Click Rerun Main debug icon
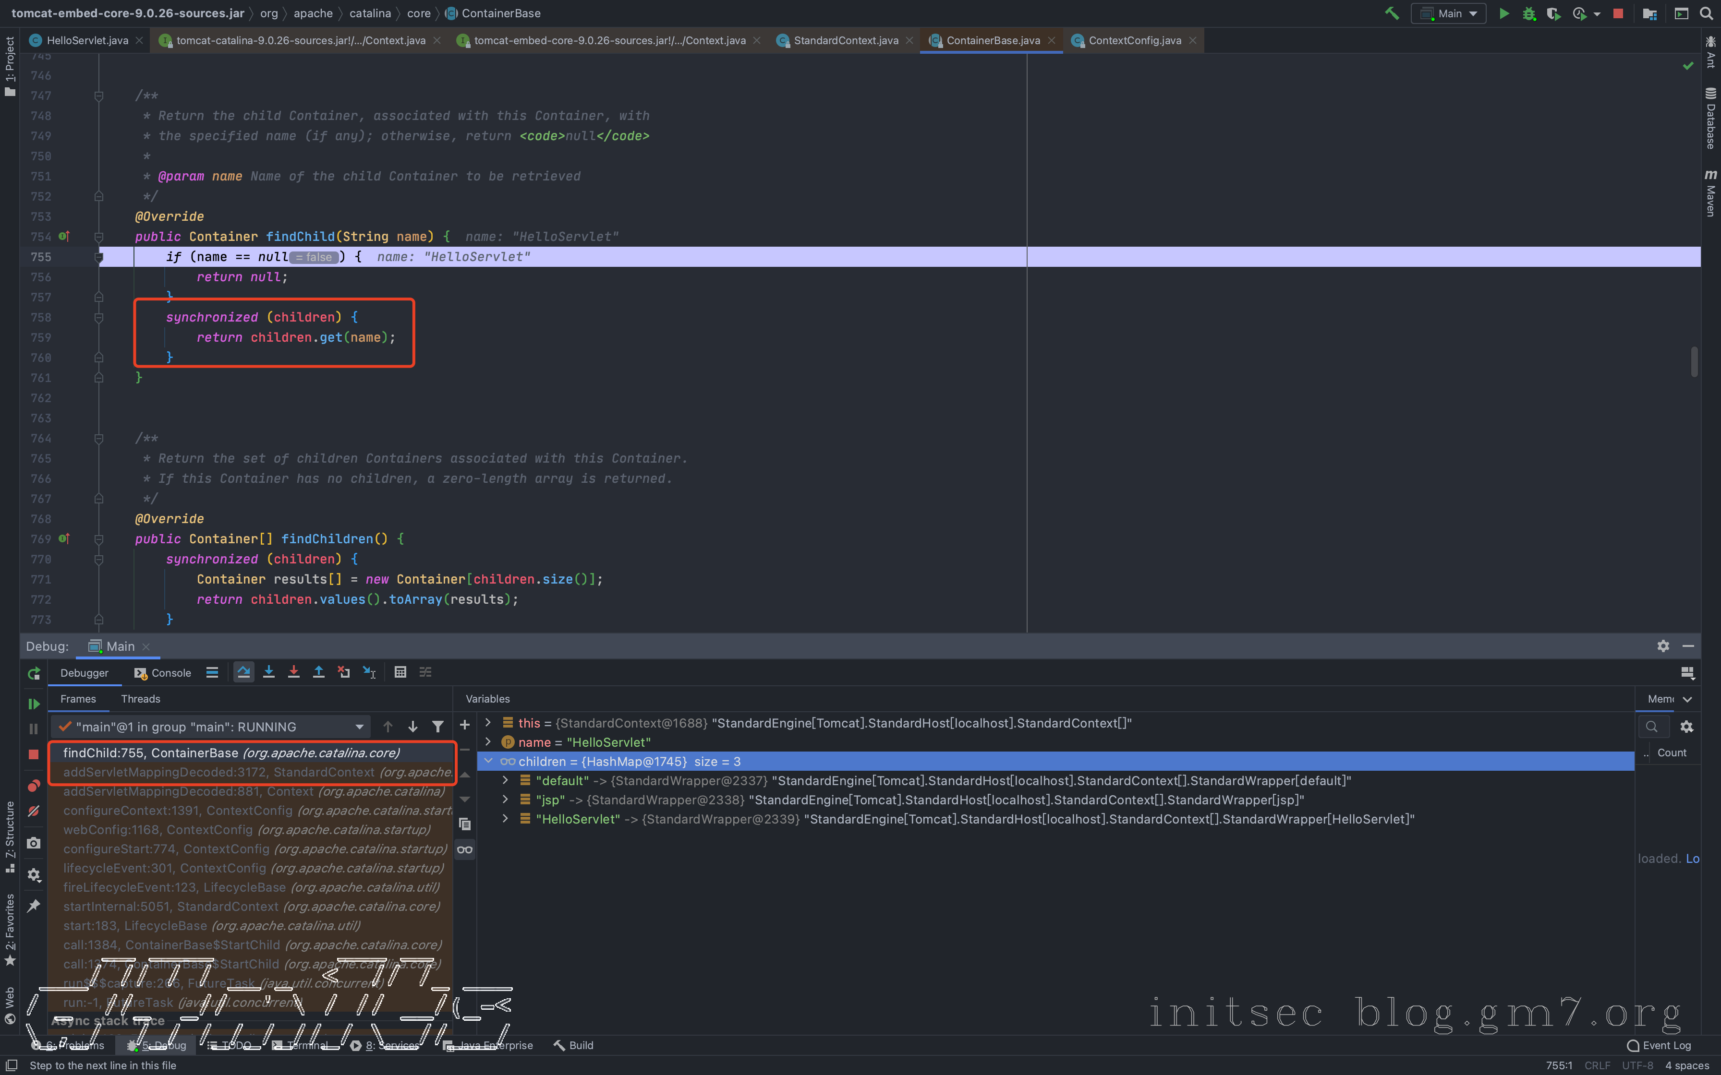The image size is (1721, 1075). tap(34, 673)
